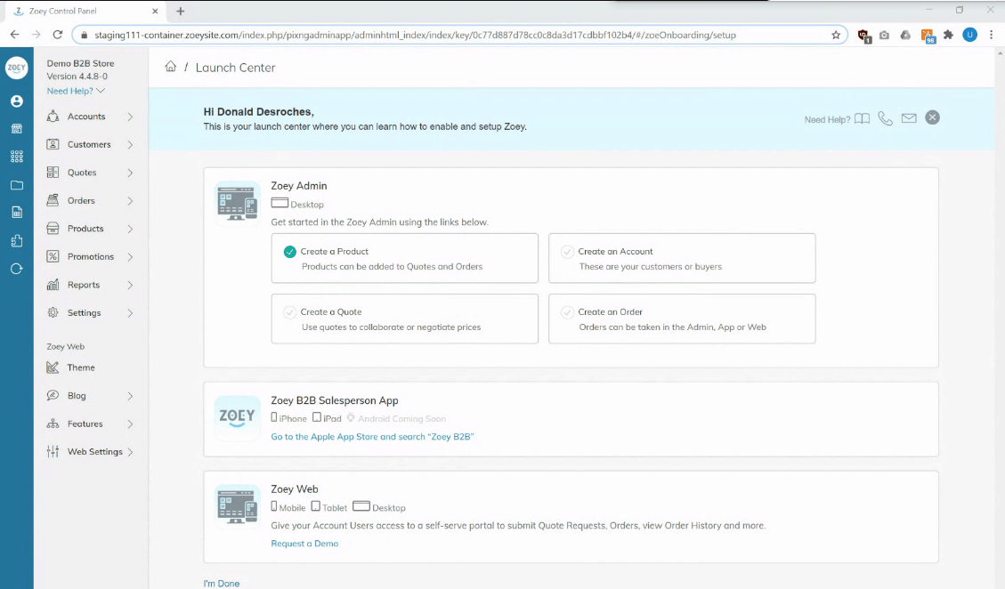The image size is (1005, 589).
Task: Open the apps grid icon in the blue rail
Action: [17, 157]
